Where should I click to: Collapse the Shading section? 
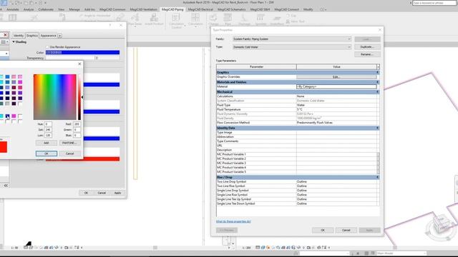pos(14,42)
